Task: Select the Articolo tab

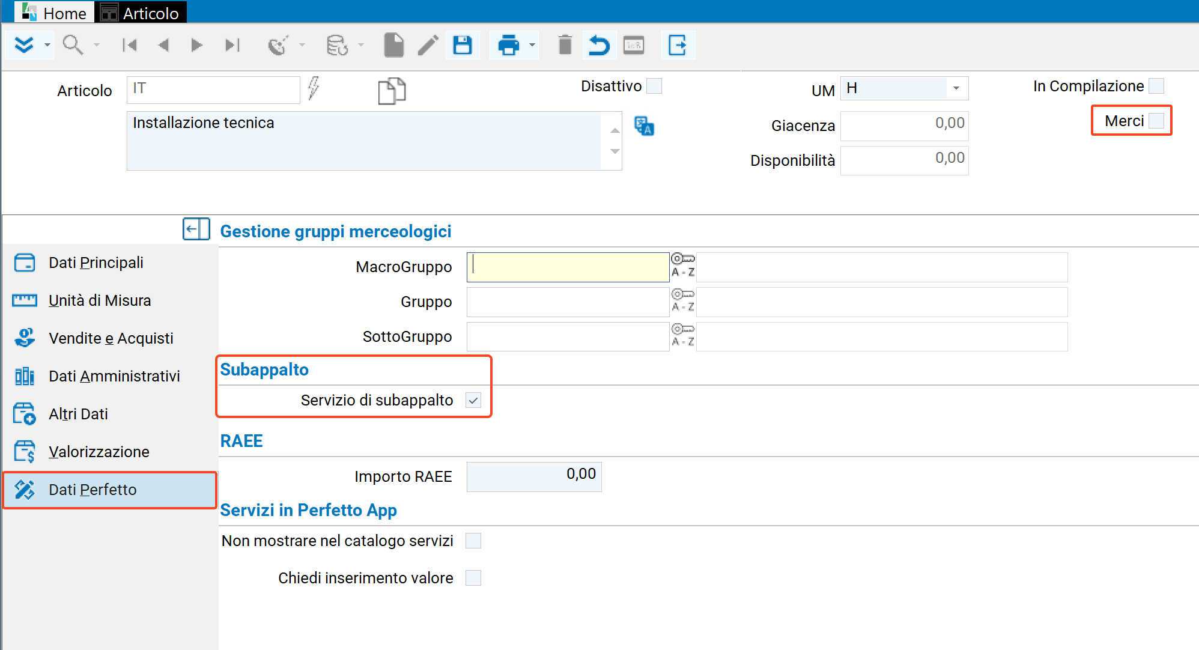Action: [141, 13]
